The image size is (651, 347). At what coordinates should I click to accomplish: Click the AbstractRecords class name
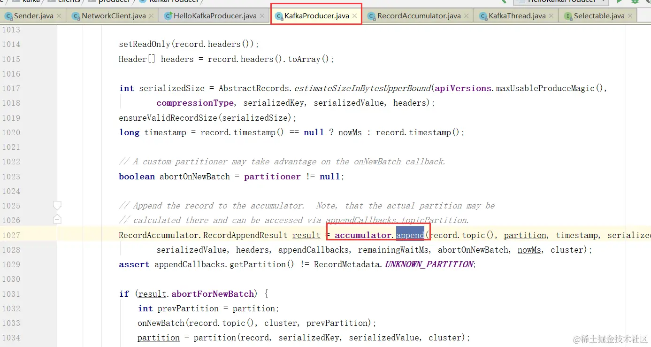pyautogui.click(x=254, y=88)
